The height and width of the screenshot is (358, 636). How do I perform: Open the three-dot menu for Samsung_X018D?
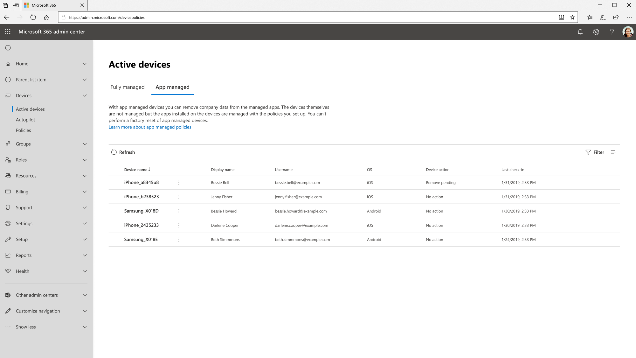click(x=179, y=211)
